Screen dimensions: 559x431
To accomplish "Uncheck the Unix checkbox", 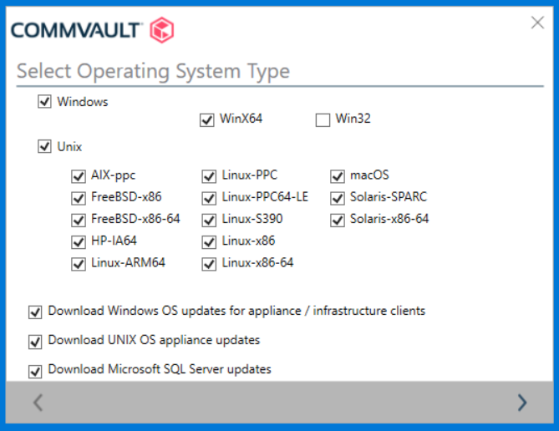I will point(44,146).
